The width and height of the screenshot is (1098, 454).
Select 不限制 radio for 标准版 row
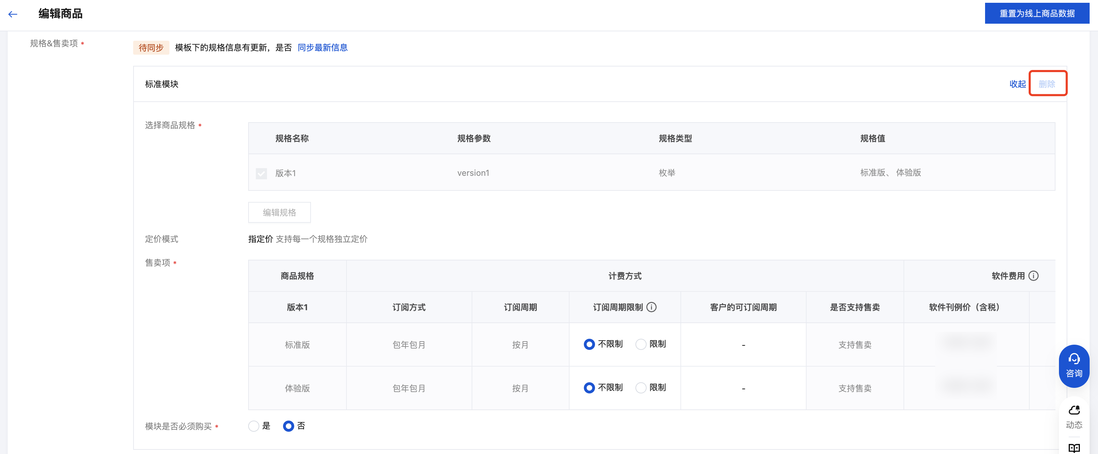[x=589, y=344]
